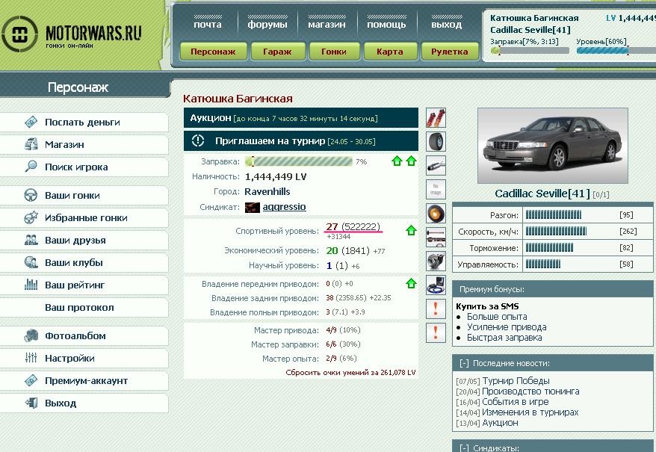Viewport: 656px width, 452px height.
Task: Click the bar chart icon for Ваш рейтинг
Action: pos(31,285)
